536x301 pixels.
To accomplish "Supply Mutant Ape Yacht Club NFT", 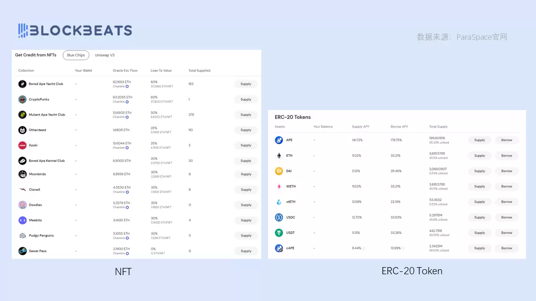I will (x=246, y=115).
